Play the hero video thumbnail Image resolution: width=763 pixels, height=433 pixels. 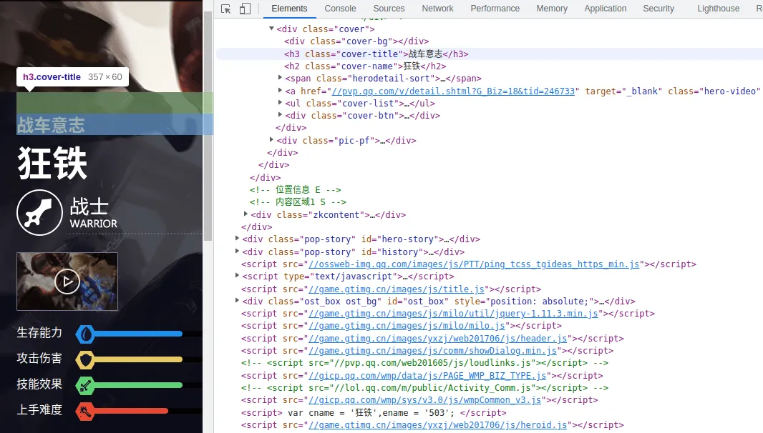point(67,282)
